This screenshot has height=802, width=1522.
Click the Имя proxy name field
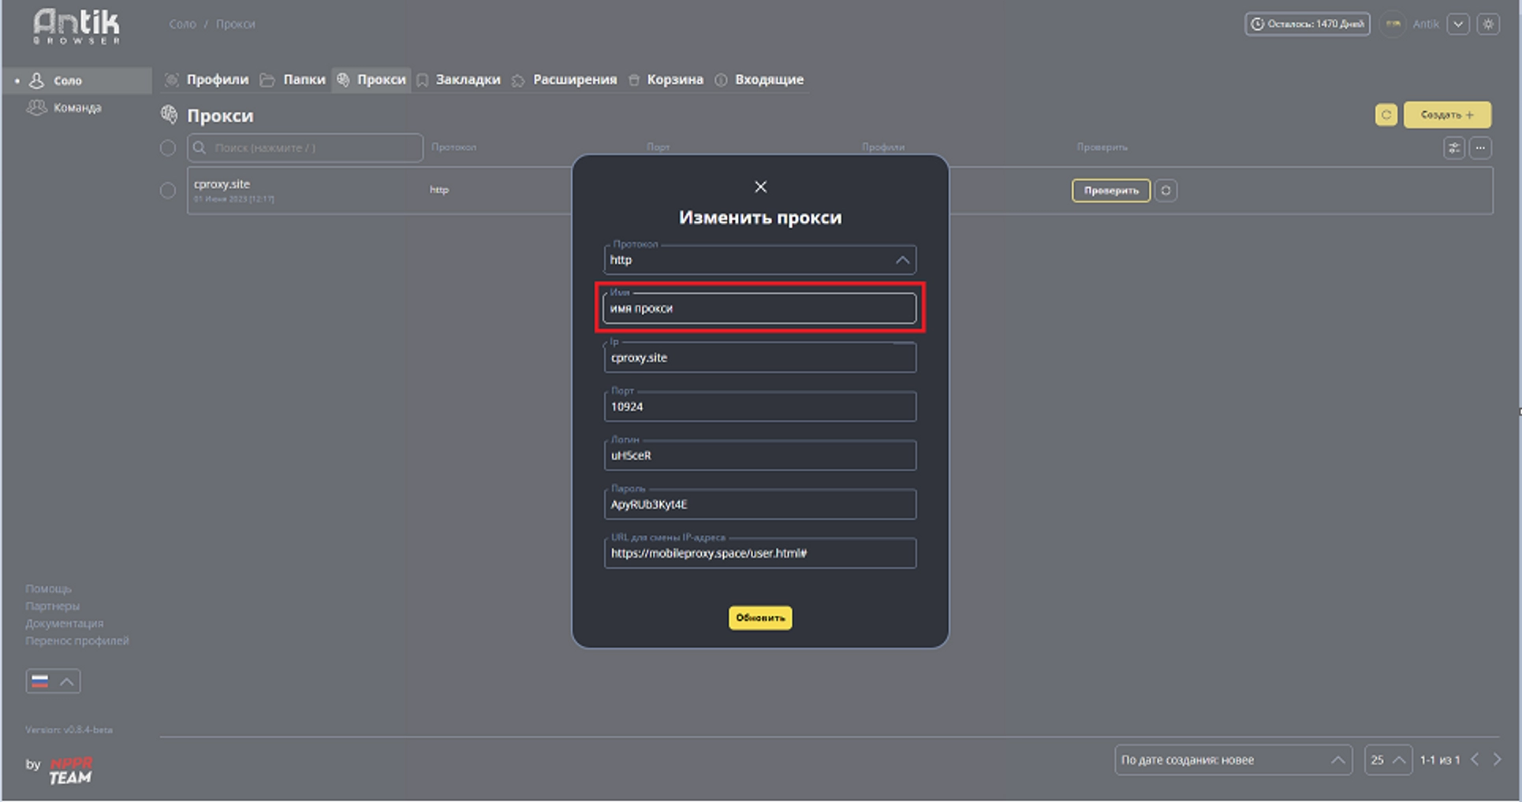point(760,308)
